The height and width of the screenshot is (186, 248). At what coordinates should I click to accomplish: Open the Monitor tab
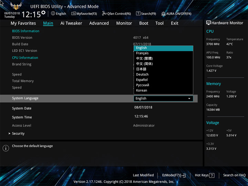point(124,23)
